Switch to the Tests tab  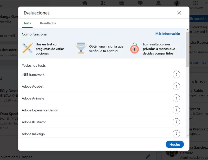[27, 23]
